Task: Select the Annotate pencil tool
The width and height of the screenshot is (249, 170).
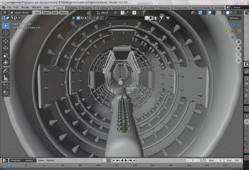Action: point(6,71)
